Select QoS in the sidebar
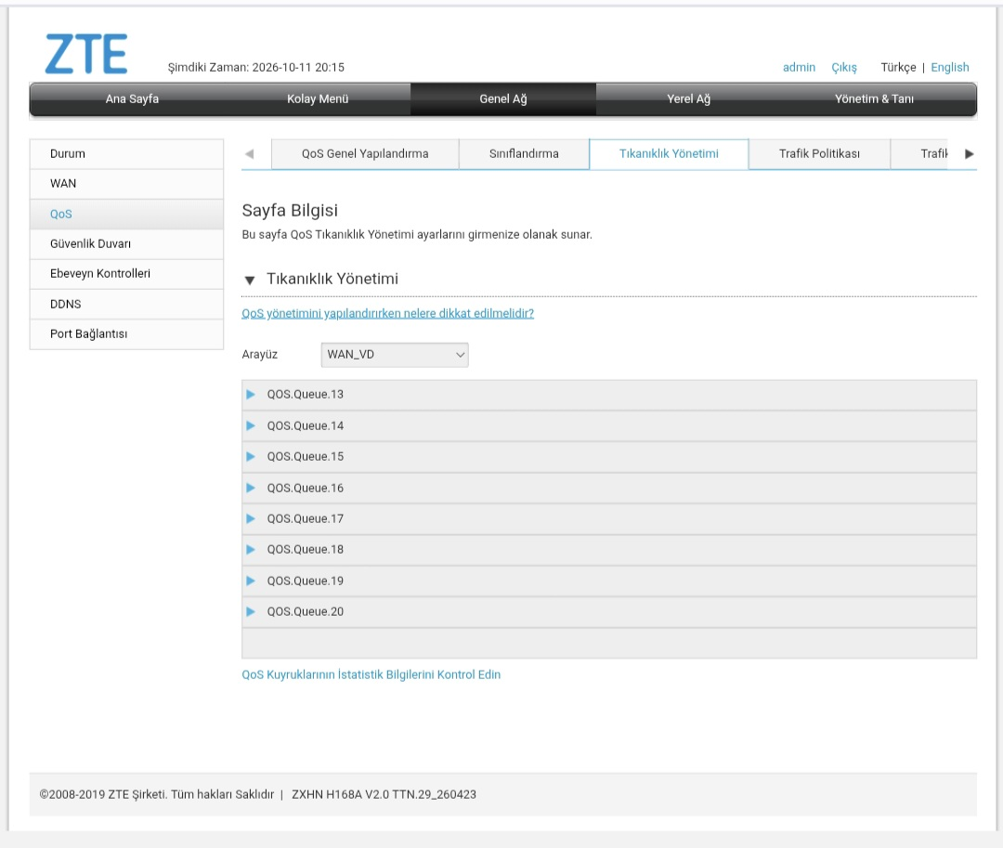 (x=126, y=215)
